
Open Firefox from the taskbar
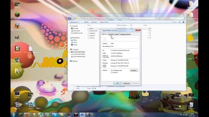pos(27,115)
